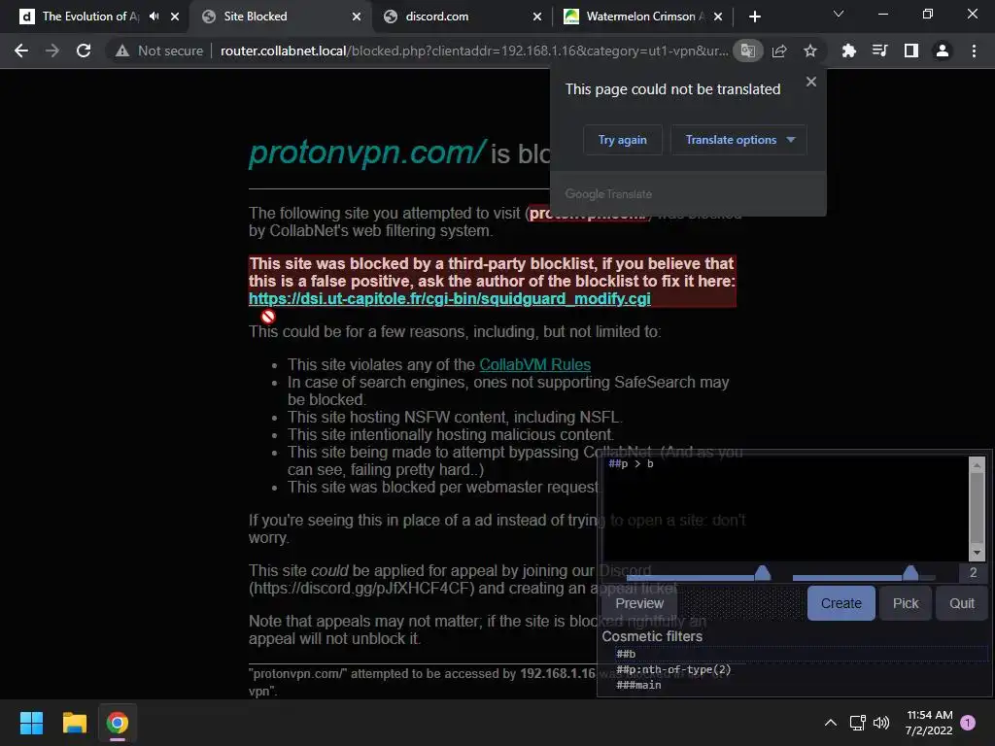Open the Chrome three-dot menu
This screenshot has width=995, height=746.
(974, 51)
